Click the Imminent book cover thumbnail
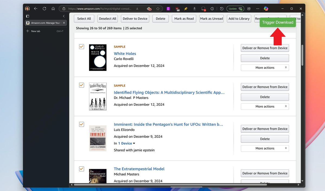 (x=98, y=138)
